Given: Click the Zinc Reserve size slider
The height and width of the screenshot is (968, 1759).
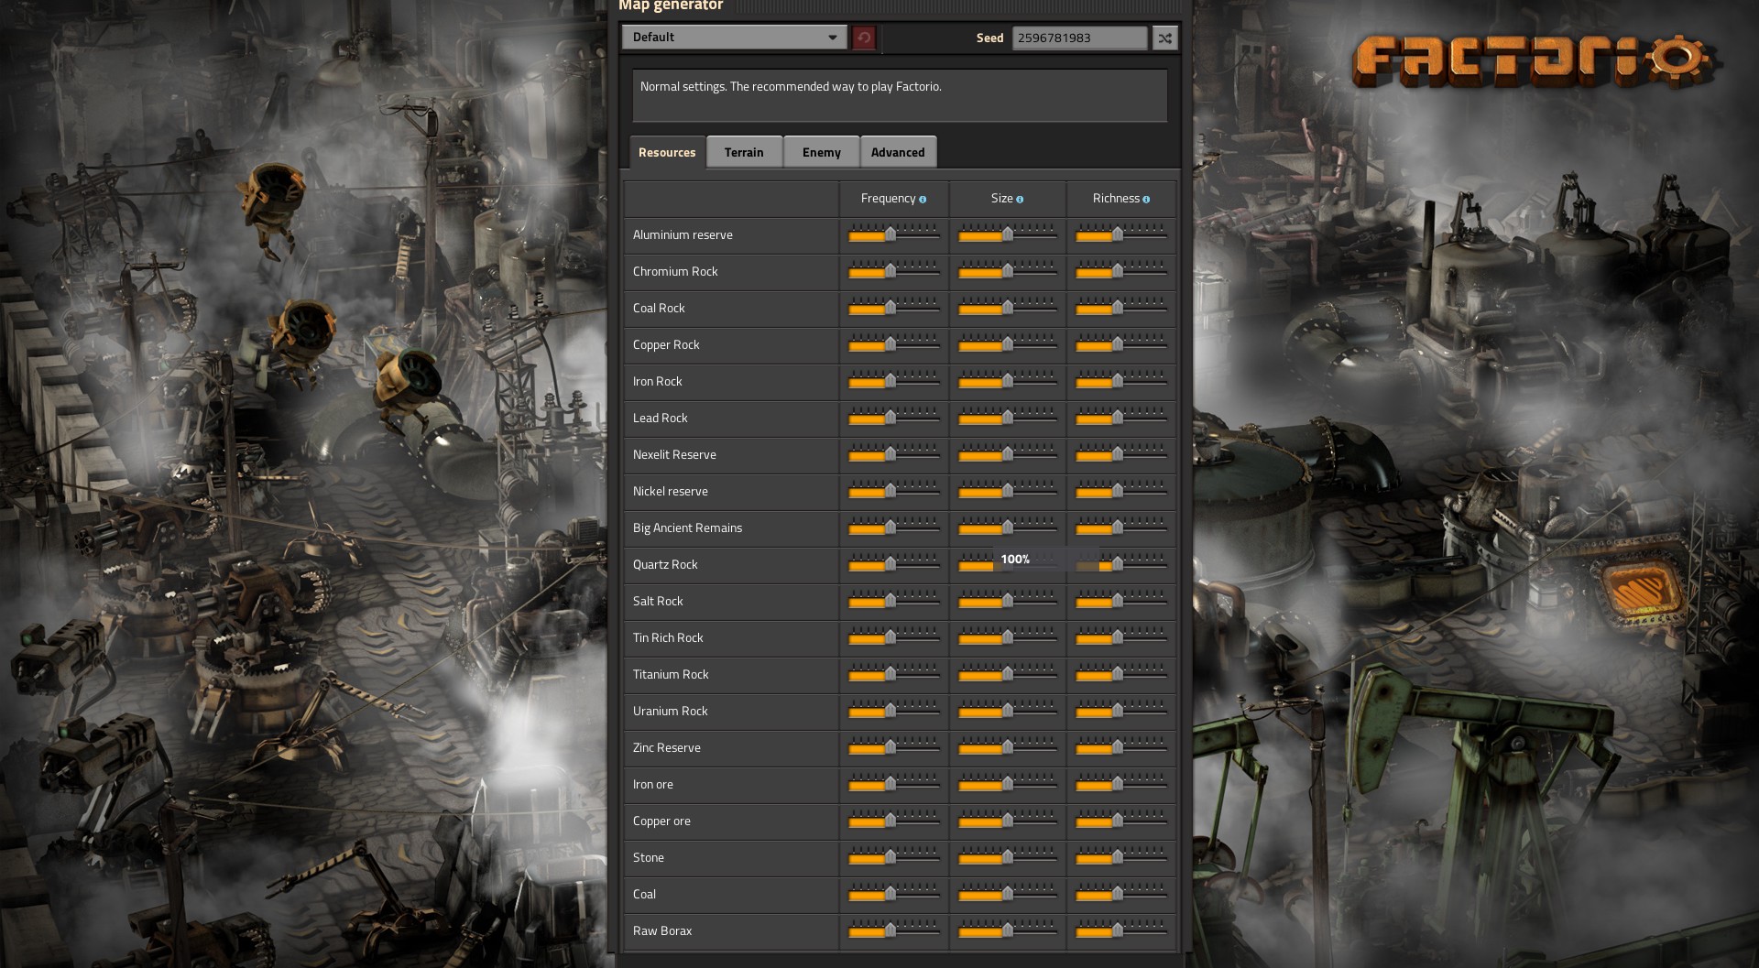Looking at the screenshot, I should coord(1008,748).
